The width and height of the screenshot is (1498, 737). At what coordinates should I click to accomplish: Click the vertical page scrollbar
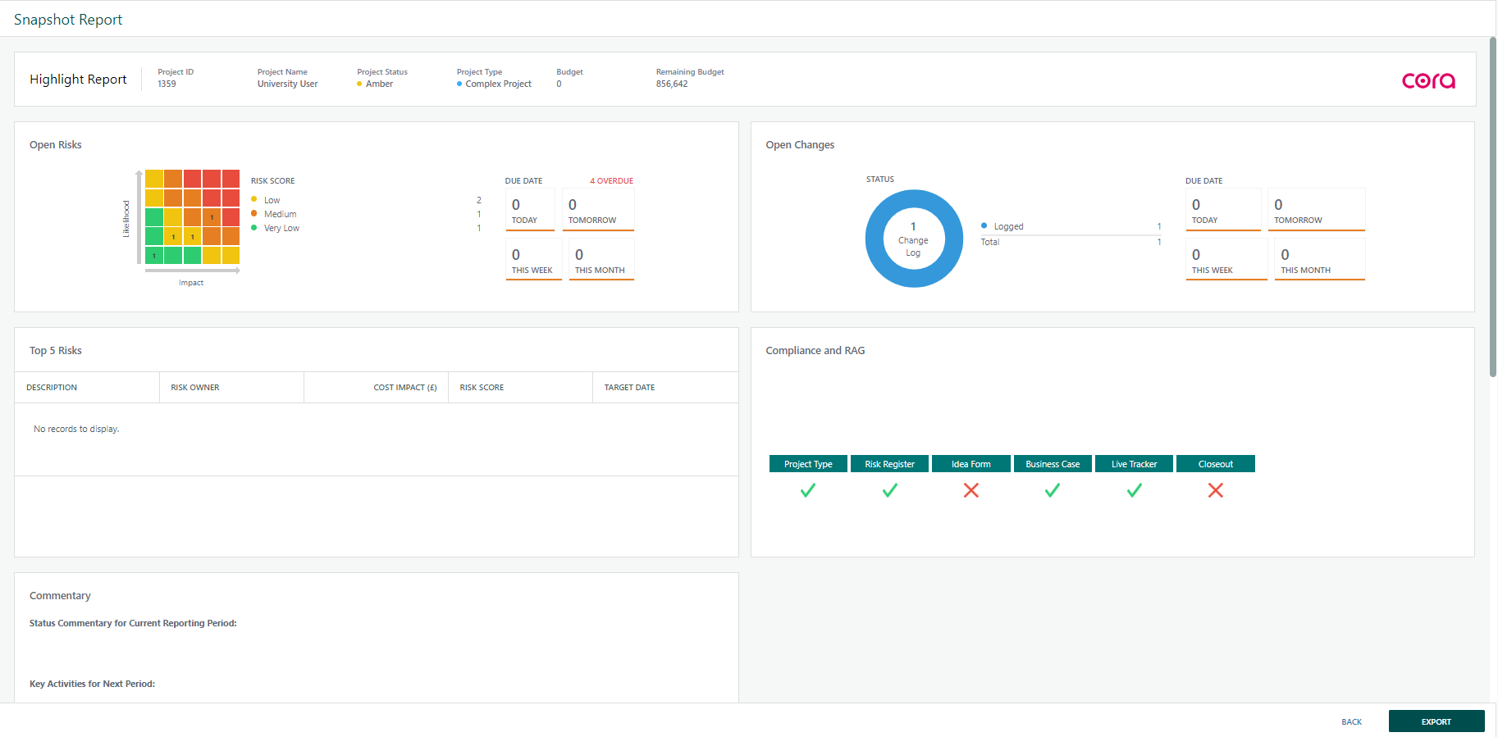pyautogui.click(x=1493, y=207)
